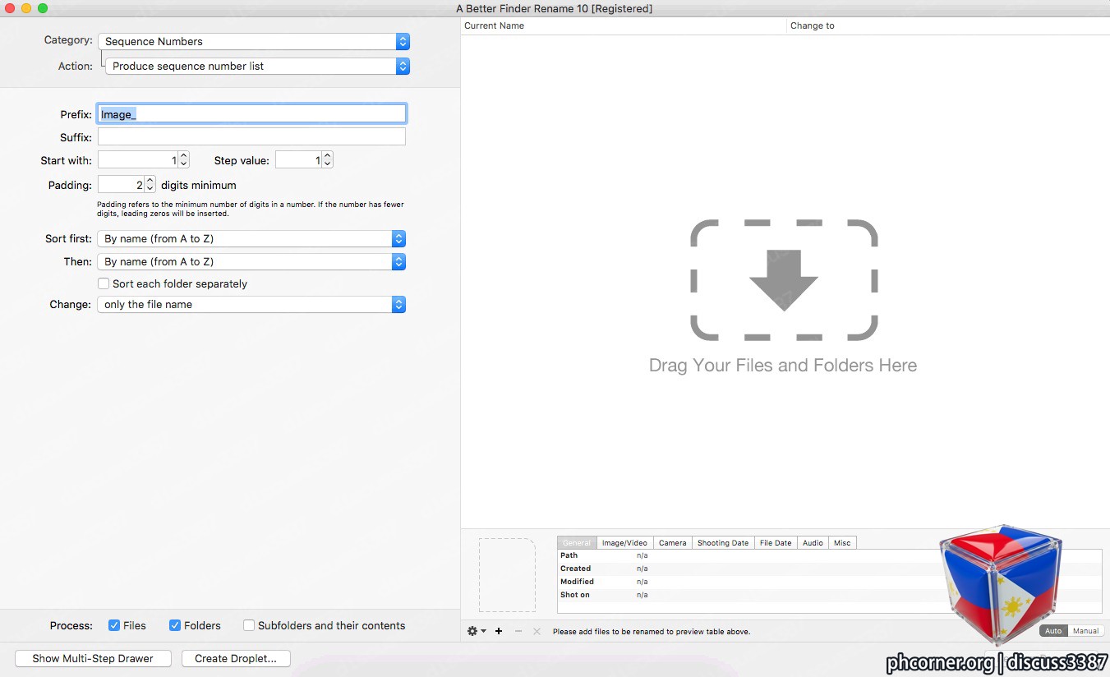Image resolution: width=1110 pixels, height=677 pixels.
Task: Click the Start with number field
Action: [138, 160]
